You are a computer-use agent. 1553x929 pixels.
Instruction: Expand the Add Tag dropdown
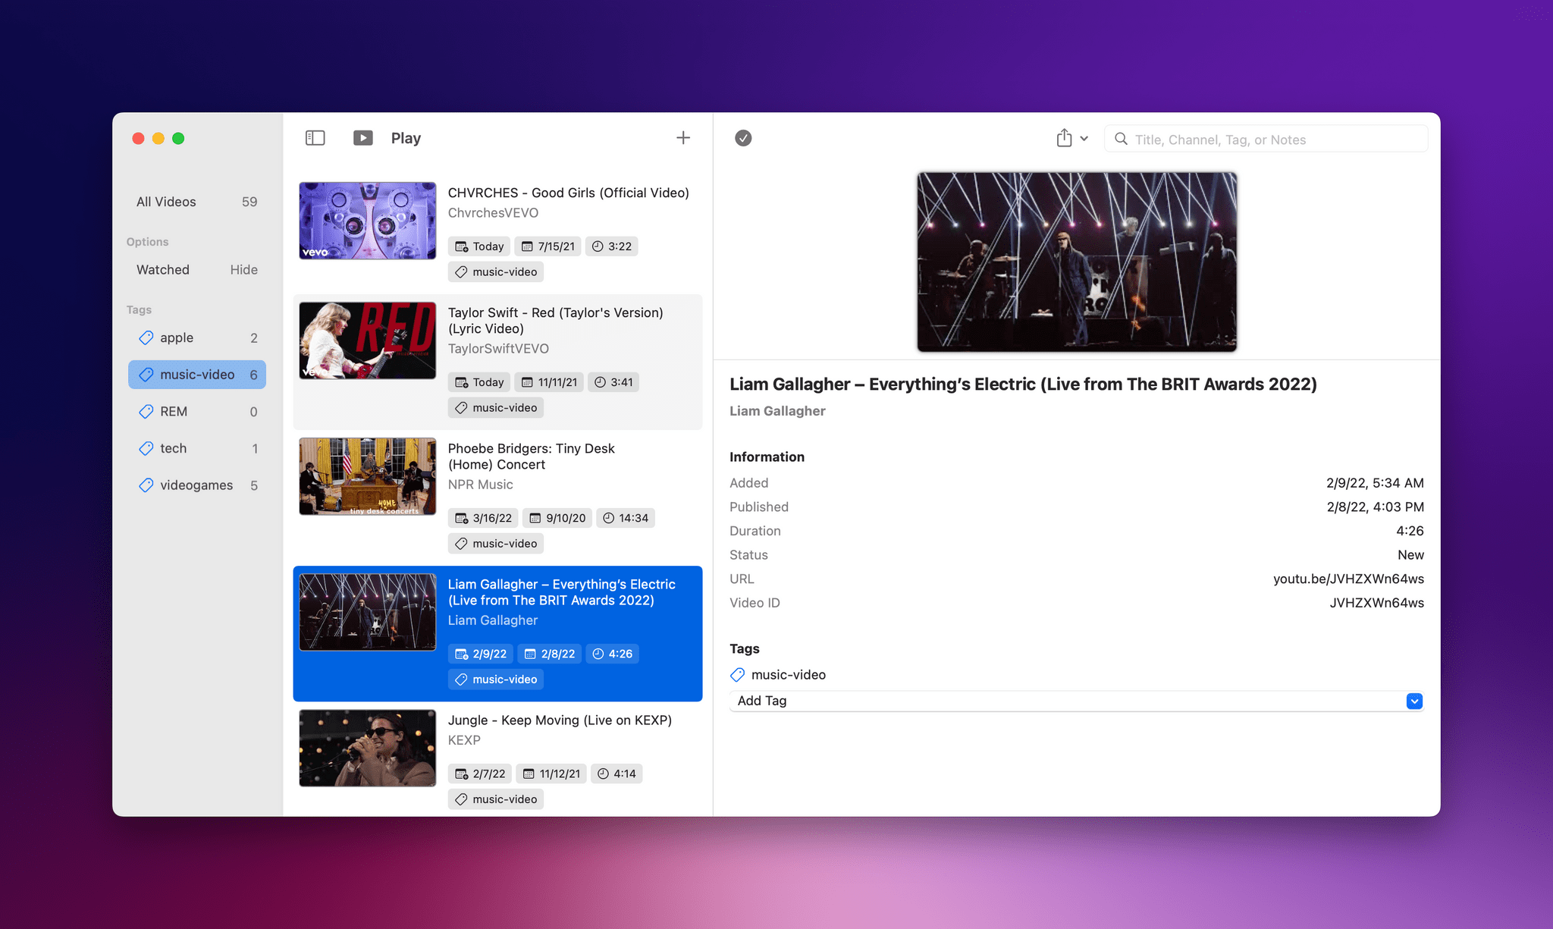point(1415,700)
